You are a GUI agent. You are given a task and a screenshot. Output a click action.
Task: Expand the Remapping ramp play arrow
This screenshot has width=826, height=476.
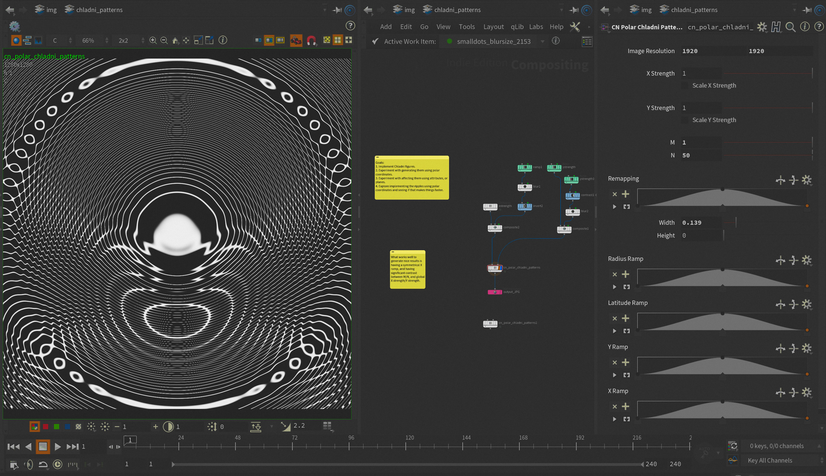(x=615, y=207)
